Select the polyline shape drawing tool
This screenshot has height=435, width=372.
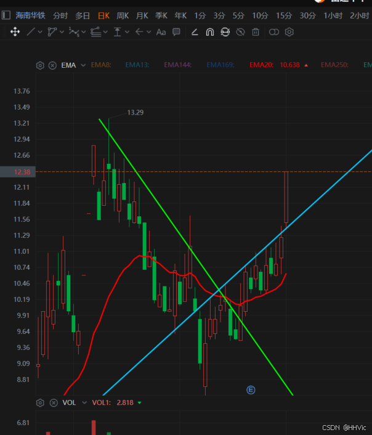pyautogui.click(x=52, y=32)
